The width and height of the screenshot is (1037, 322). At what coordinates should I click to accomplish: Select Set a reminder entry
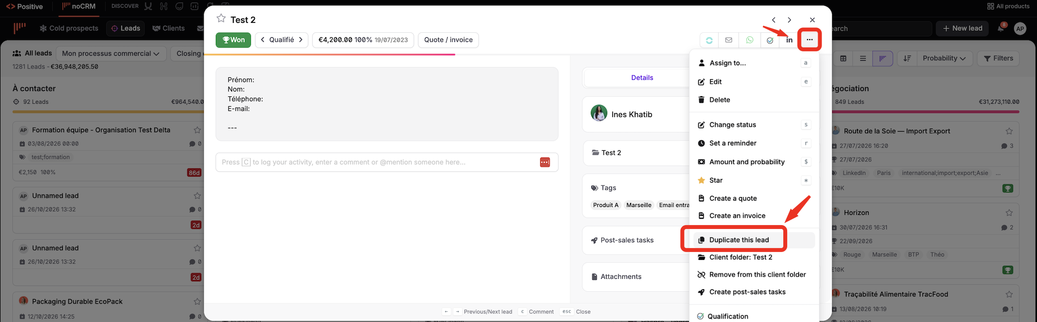point(754,143)
